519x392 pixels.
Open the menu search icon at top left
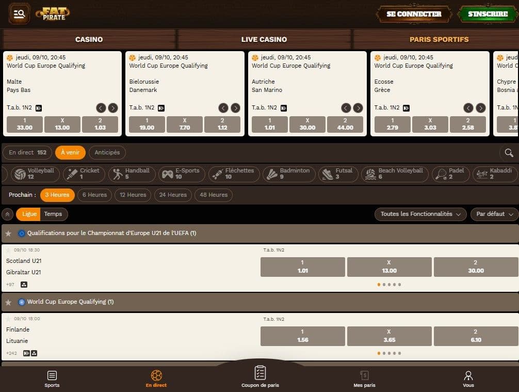pos(19,14)
